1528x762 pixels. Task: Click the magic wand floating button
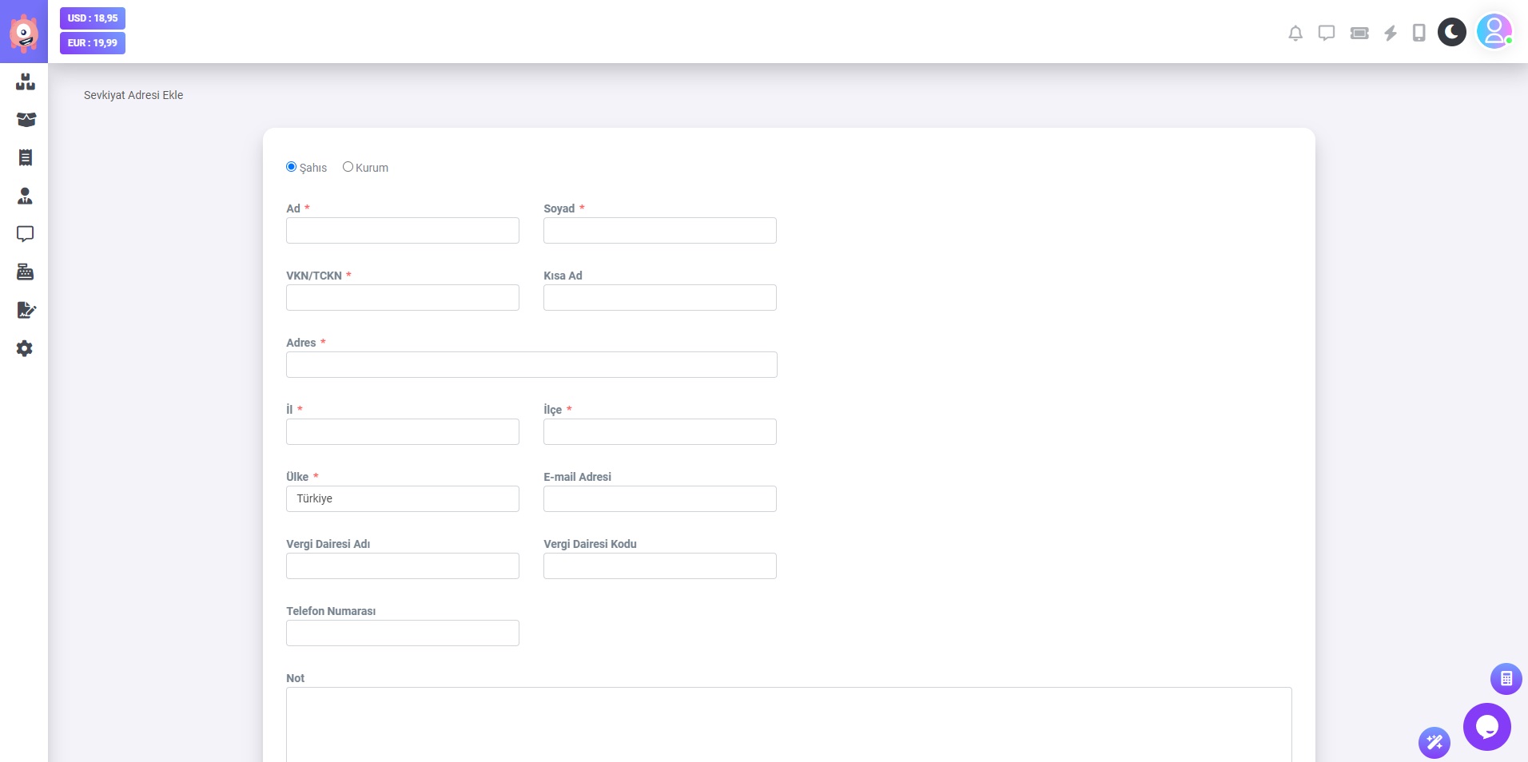(1434, 743)
